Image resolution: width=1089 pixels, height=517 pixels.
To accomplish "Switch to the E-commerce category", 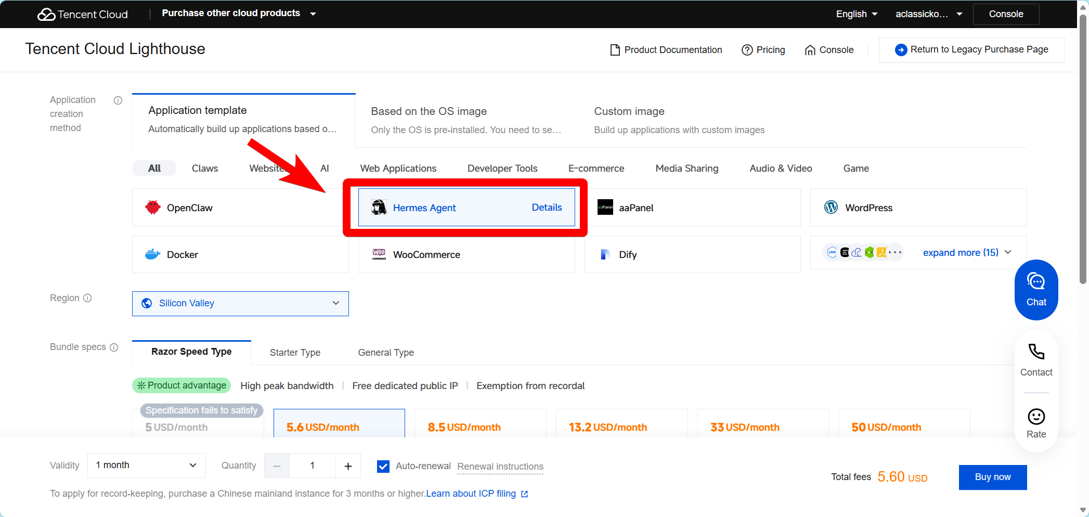I will [596, 169].
